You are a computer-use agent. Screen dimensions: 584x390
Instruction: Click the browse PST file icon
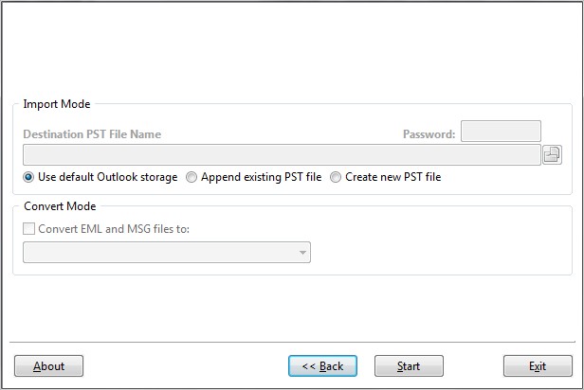point(552,154)
